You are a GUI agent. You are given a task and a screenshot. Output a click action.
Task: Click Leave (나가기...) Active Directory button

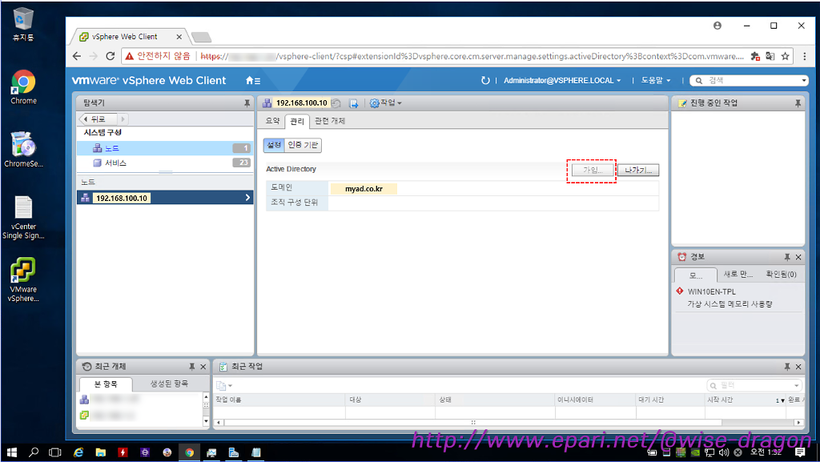[x=638, y=171]
